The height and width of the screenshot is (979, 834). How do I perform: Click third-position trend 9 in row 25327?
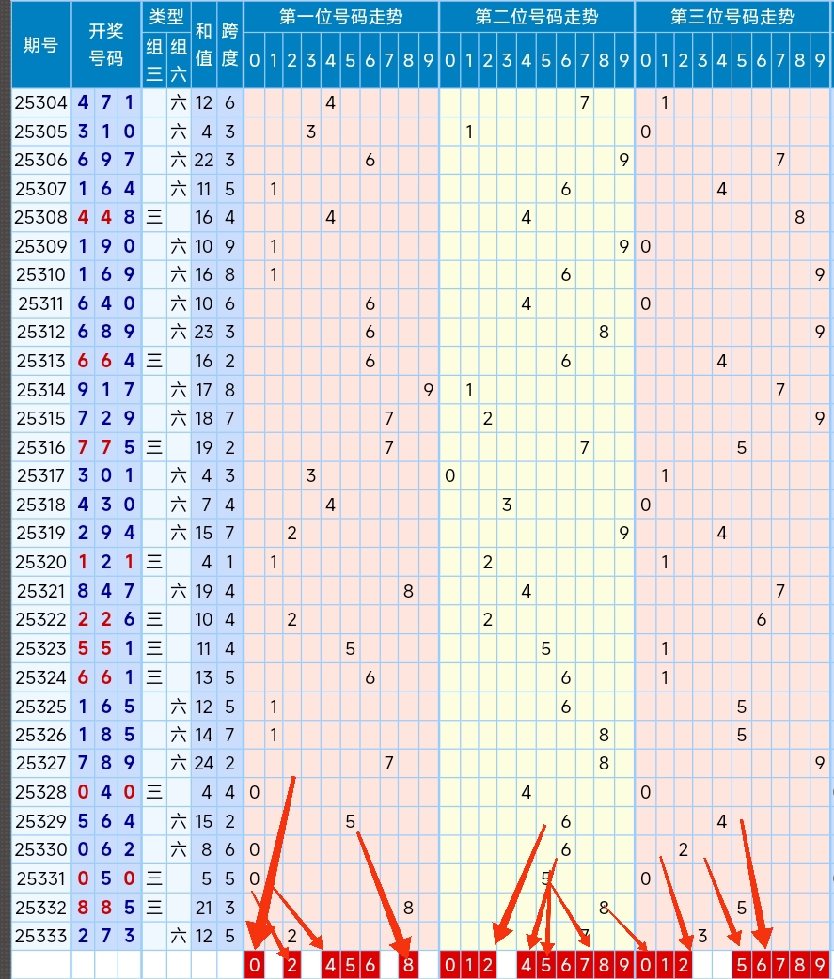[x=820, y=763]
